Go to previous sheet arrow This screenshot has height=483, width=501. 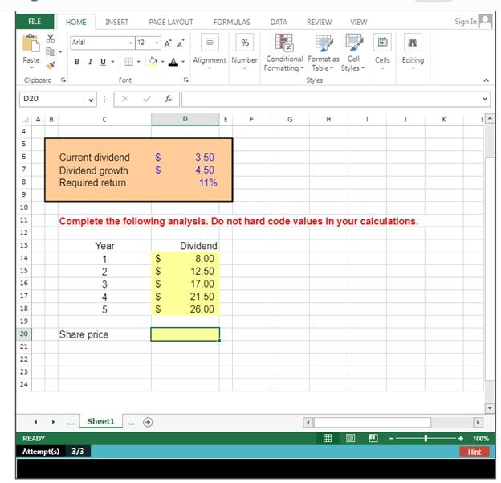point(36,422)
